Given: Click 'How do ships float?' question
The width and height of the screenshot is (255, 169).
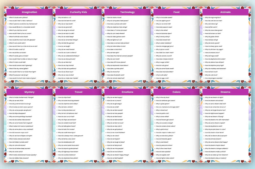Looking at the screenshot, I should click(x=64, y=98).
